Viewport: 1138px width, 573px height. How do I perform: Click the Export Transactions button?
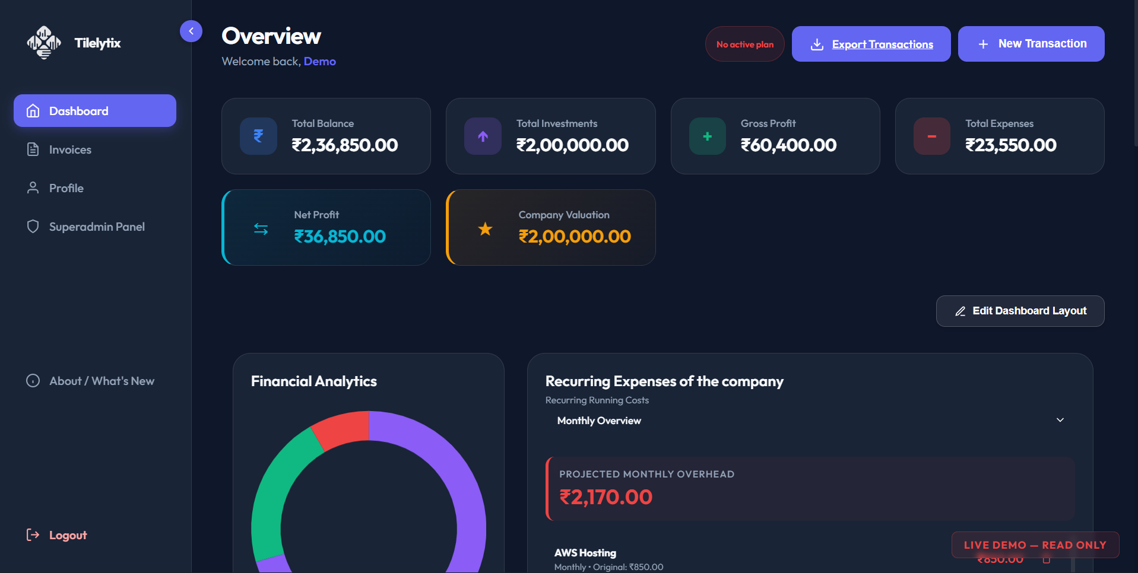871,44
